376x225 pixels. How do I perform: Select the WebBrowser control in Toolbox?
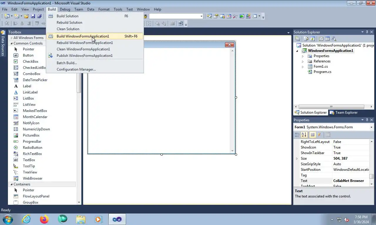pos(32,178)
